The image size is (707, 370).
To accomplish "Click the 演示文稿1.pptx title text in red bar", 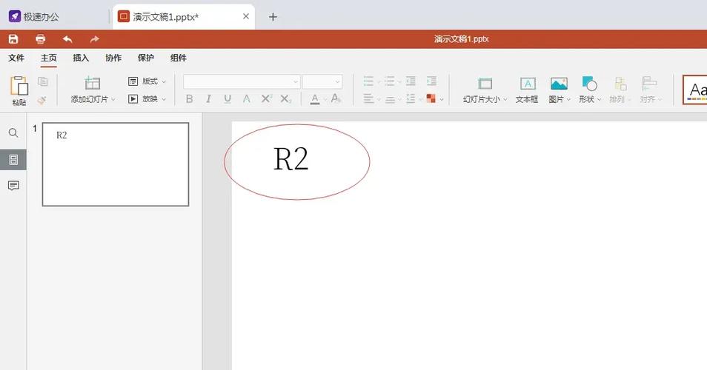I will click(462, 39).
